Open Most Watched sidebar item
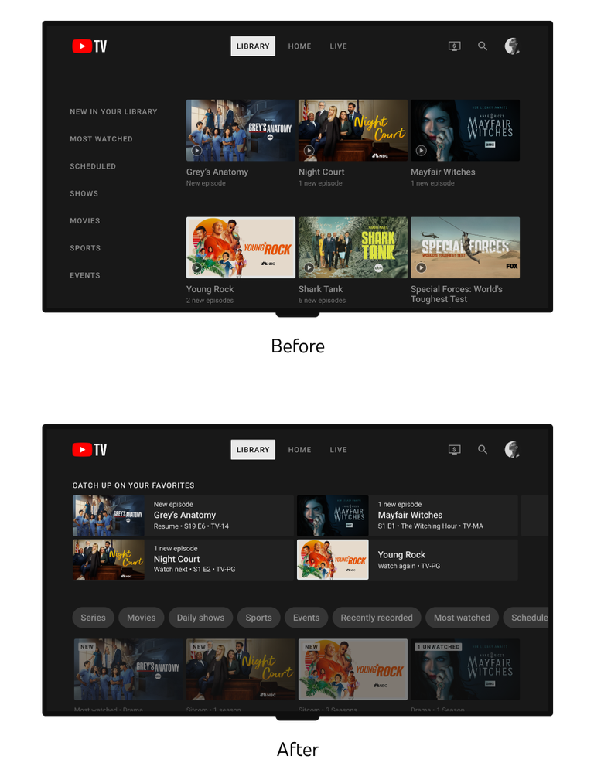The image size is (594, 773). tap(101, 139)
